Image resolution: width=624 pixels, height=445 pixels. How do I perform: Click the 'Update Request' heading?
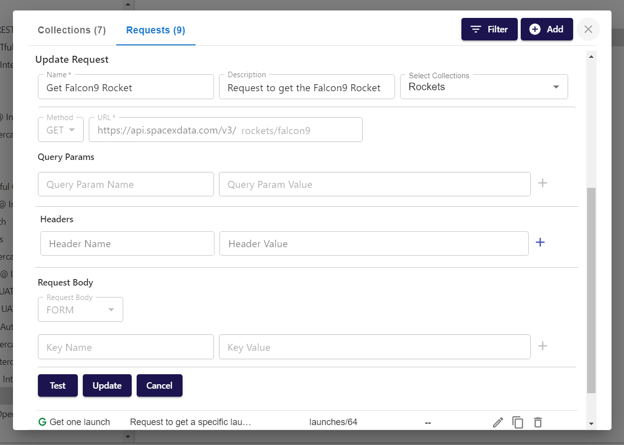click(x=72, y=59)
